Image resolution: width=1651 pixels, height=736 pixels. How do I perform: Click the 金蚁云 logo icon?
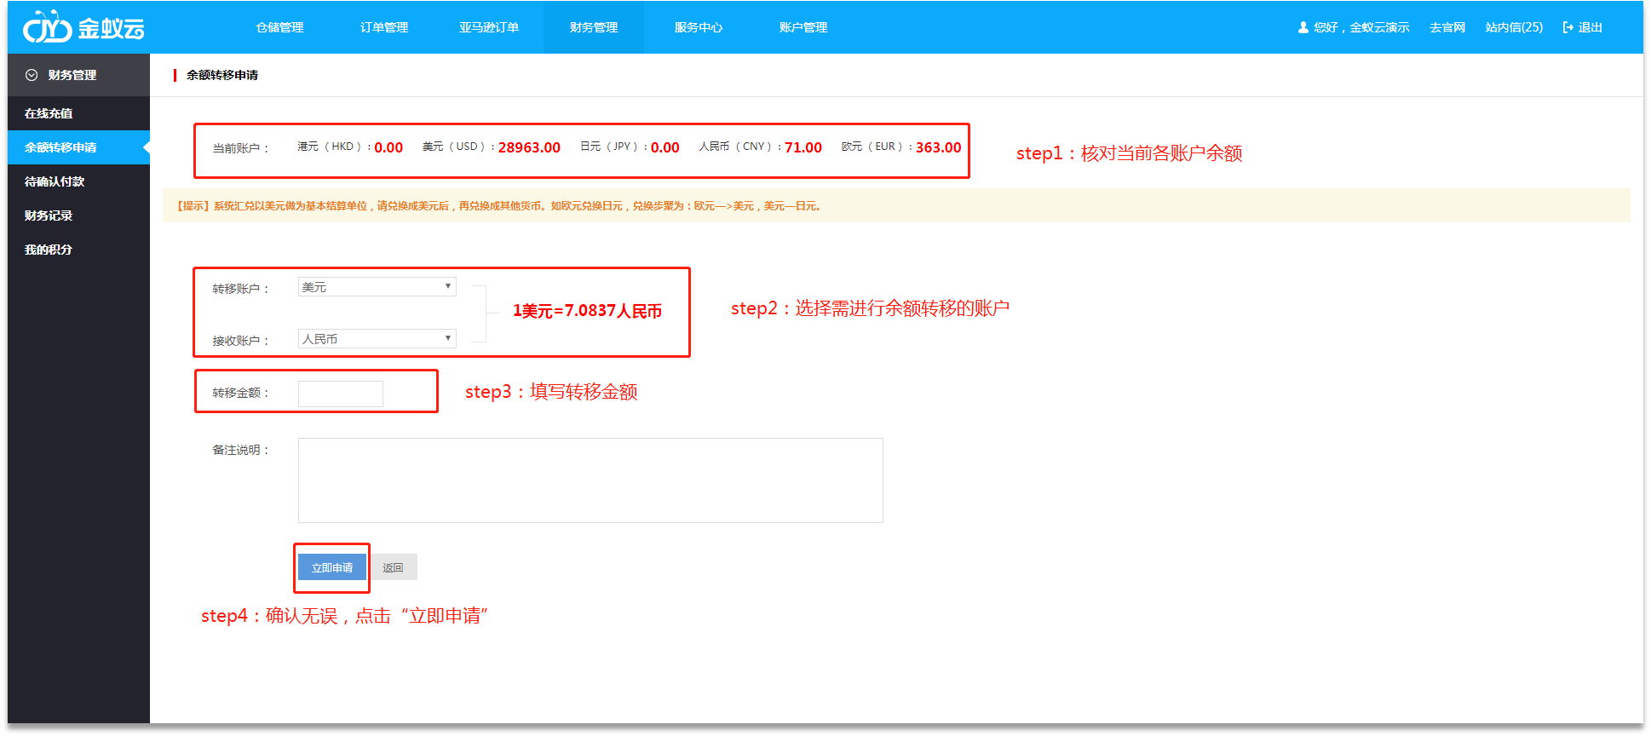(47, 28)
